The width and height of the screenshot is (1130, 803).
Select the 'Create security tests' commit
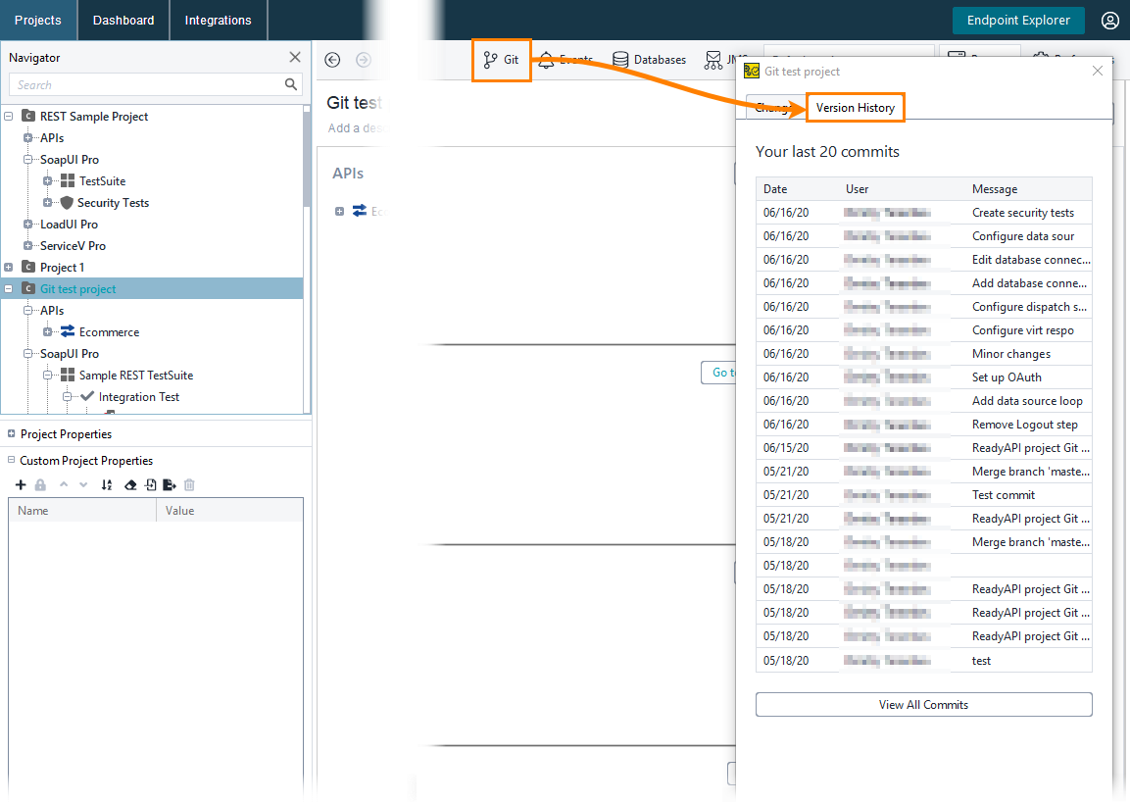click(x=924, y=213)
